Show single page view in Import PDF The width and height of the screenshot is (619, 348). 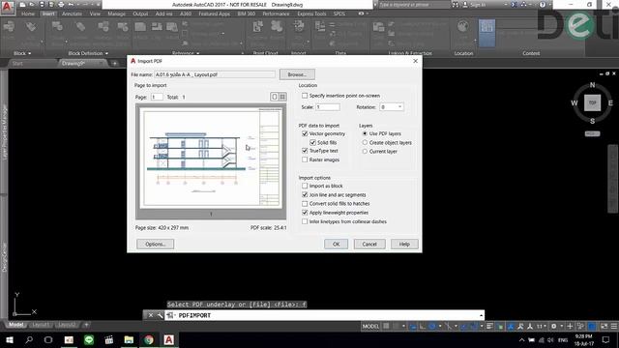[275, 97]
